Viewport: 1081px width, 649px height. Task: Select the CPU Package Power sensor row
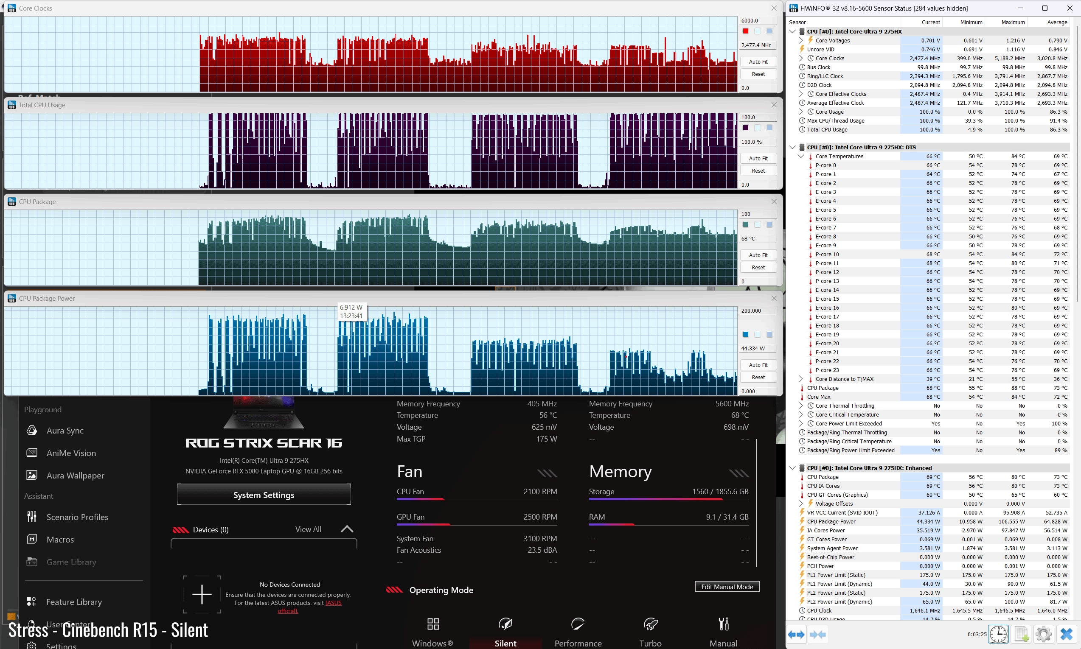click(929, 521)
